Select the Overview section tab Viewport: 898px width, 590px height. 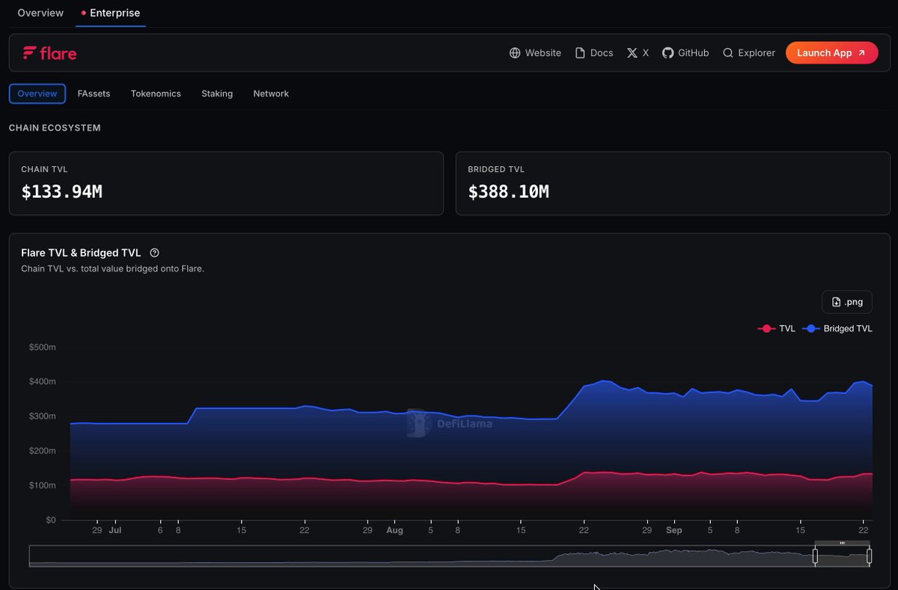pos(37,94)
